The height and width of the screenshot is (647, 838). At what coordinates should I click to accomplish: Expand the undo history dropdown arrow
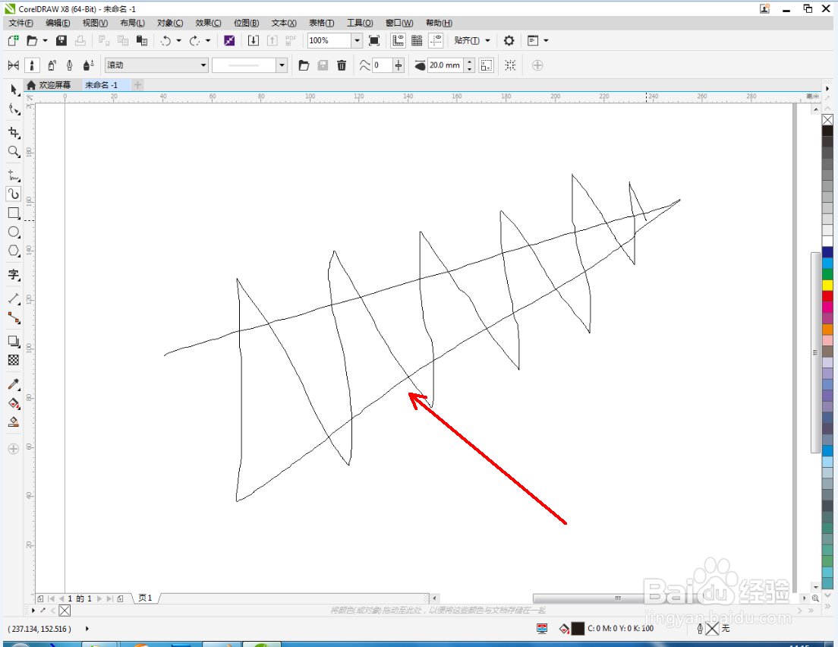click(x=178, y=41)
